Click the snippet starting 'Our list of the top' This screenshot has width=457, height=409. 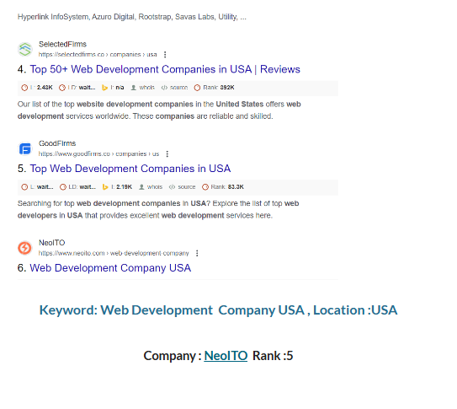[159, 110]
